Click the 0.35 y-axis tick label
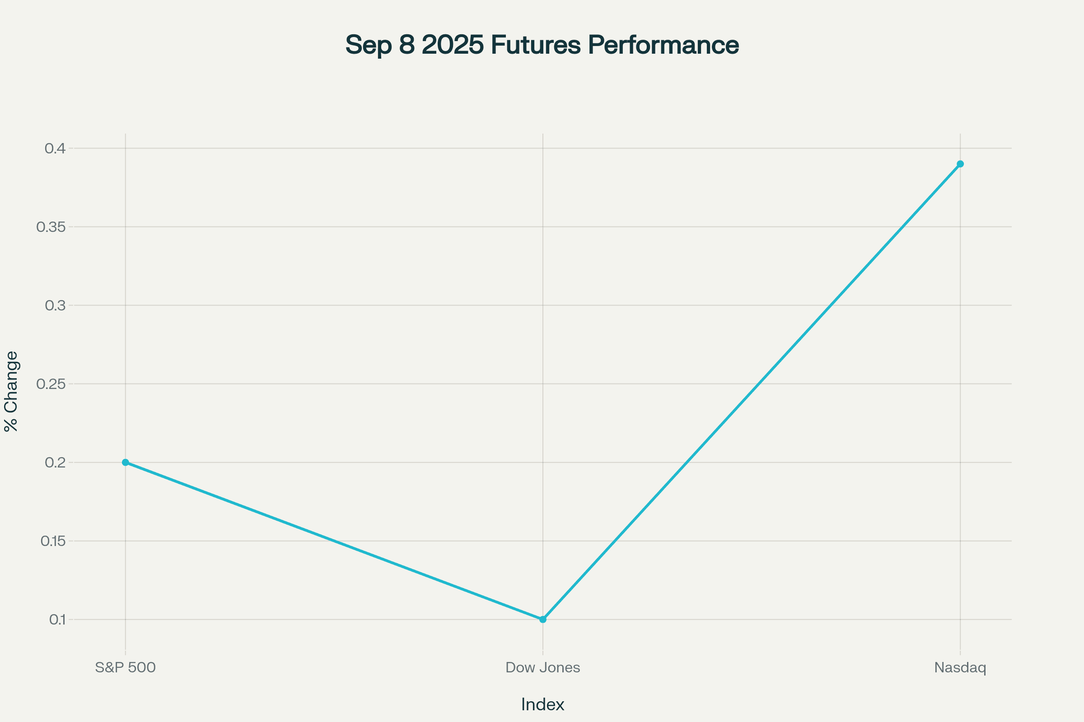The height and width of the screenshot is (722, 1084). (51, 227)
